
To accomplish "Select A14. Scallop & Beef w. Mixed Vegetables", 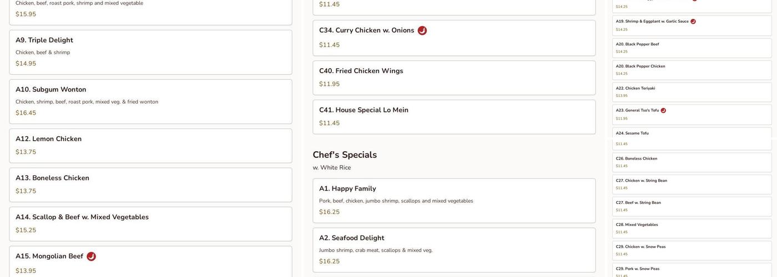I will click(150, 224).
